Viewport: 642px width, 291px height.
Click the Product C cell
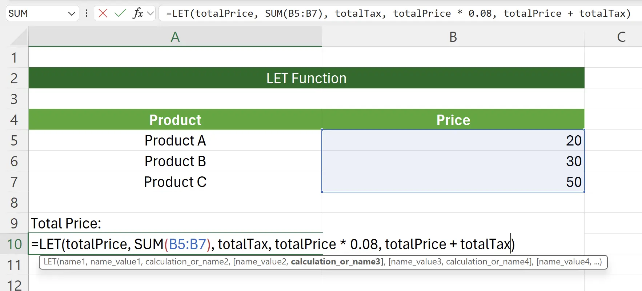click(x=175, y=182)
